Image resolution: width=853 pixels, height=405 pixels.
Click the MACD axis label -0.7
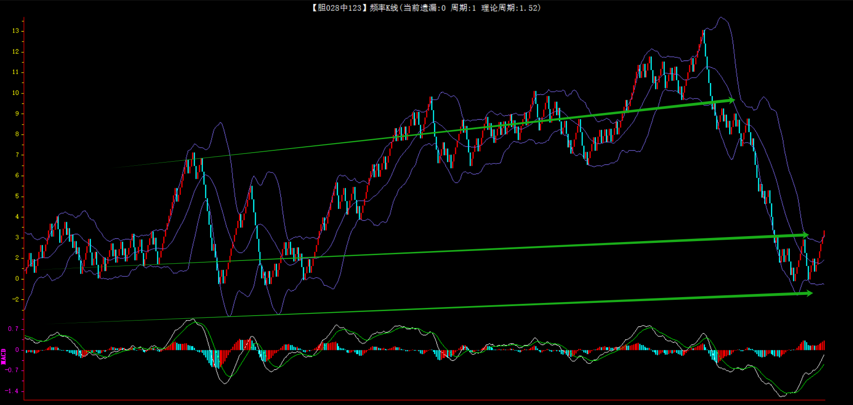[x=12, y=370]
